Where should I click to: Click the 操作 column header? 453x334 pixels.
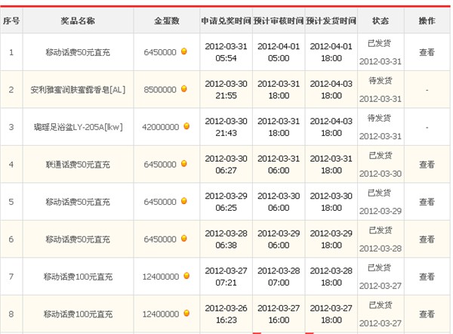coord(427,21)
